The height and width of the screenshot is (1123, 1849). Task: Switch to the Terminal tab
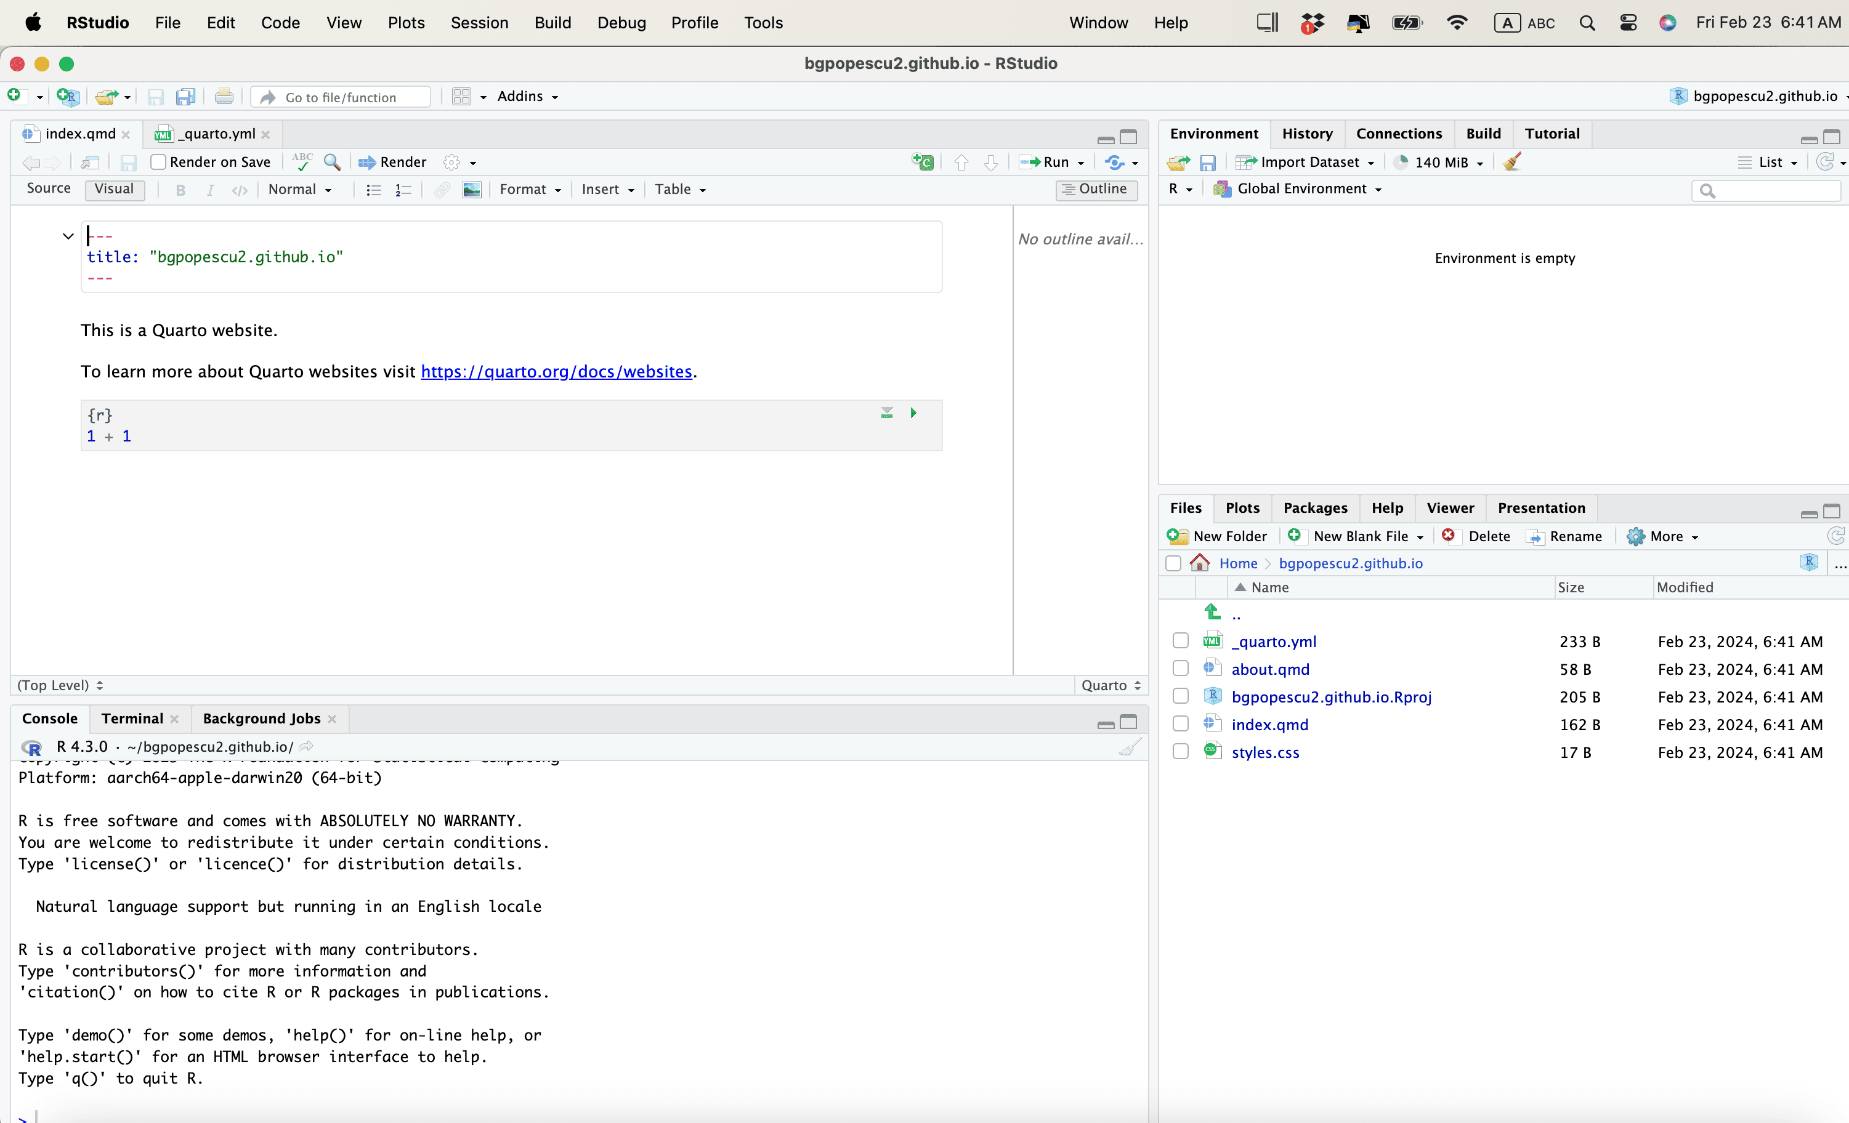(x=132, y=718)
